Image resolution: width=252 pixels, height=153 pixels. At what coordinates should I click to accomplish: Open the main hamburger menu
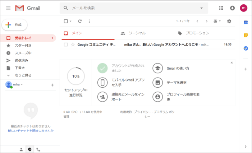click(8, 8)
